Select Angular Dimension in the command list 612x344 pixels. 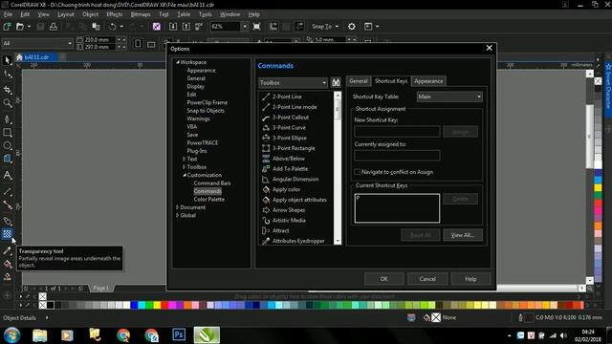click(x=295, y=179)
